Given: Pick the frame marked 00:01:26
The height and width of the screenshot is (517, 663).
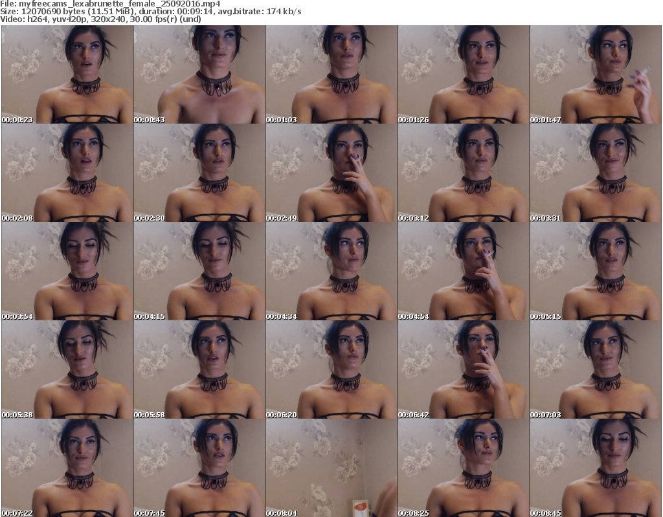Looking at the screenshot, I should [464, 74].
